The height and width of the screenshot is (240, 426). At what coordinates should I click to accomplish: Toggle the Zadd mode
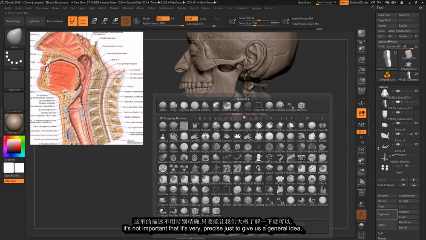coord(191,18)
